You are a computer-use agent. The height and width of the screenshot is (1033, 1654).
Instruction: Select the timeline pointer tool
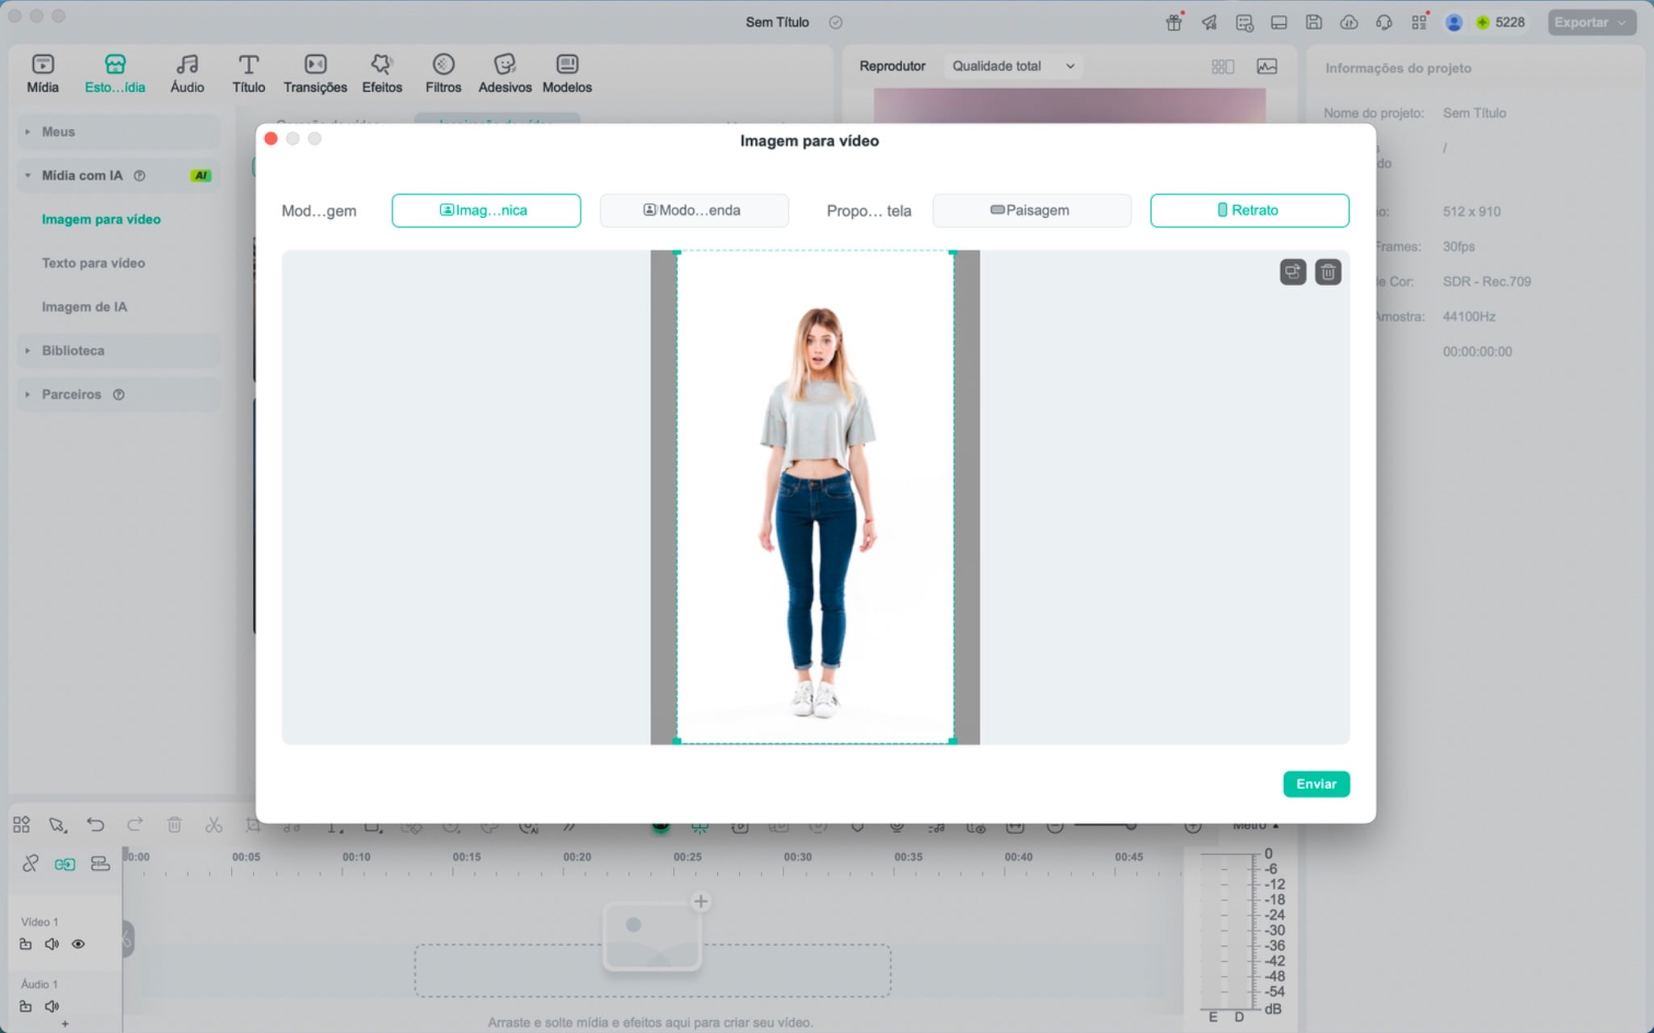click(57, 825)
